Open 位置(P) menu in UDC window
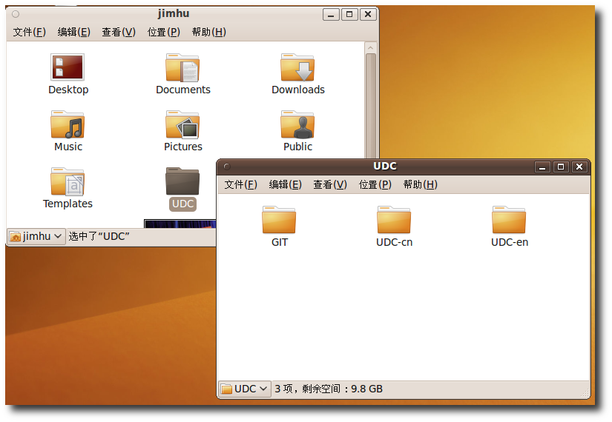The width and height of the screenshot is (612, 422). pyautogui.click(x=375, y=184)
